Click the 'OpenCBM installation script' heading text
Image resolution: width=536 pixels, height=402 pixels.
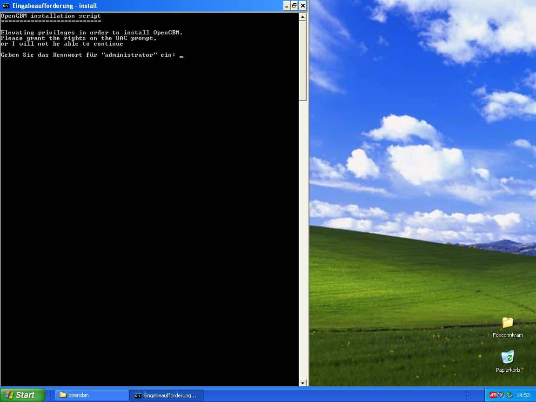pos(51,16)
